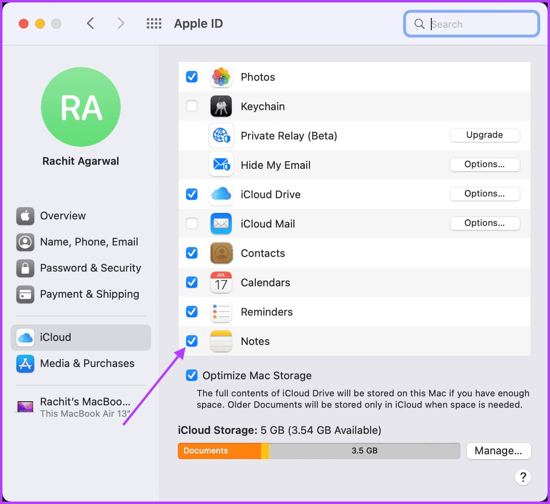Click the magnifying glass in the search box
This screenshot has height=504, width=550.
[419, 24]
